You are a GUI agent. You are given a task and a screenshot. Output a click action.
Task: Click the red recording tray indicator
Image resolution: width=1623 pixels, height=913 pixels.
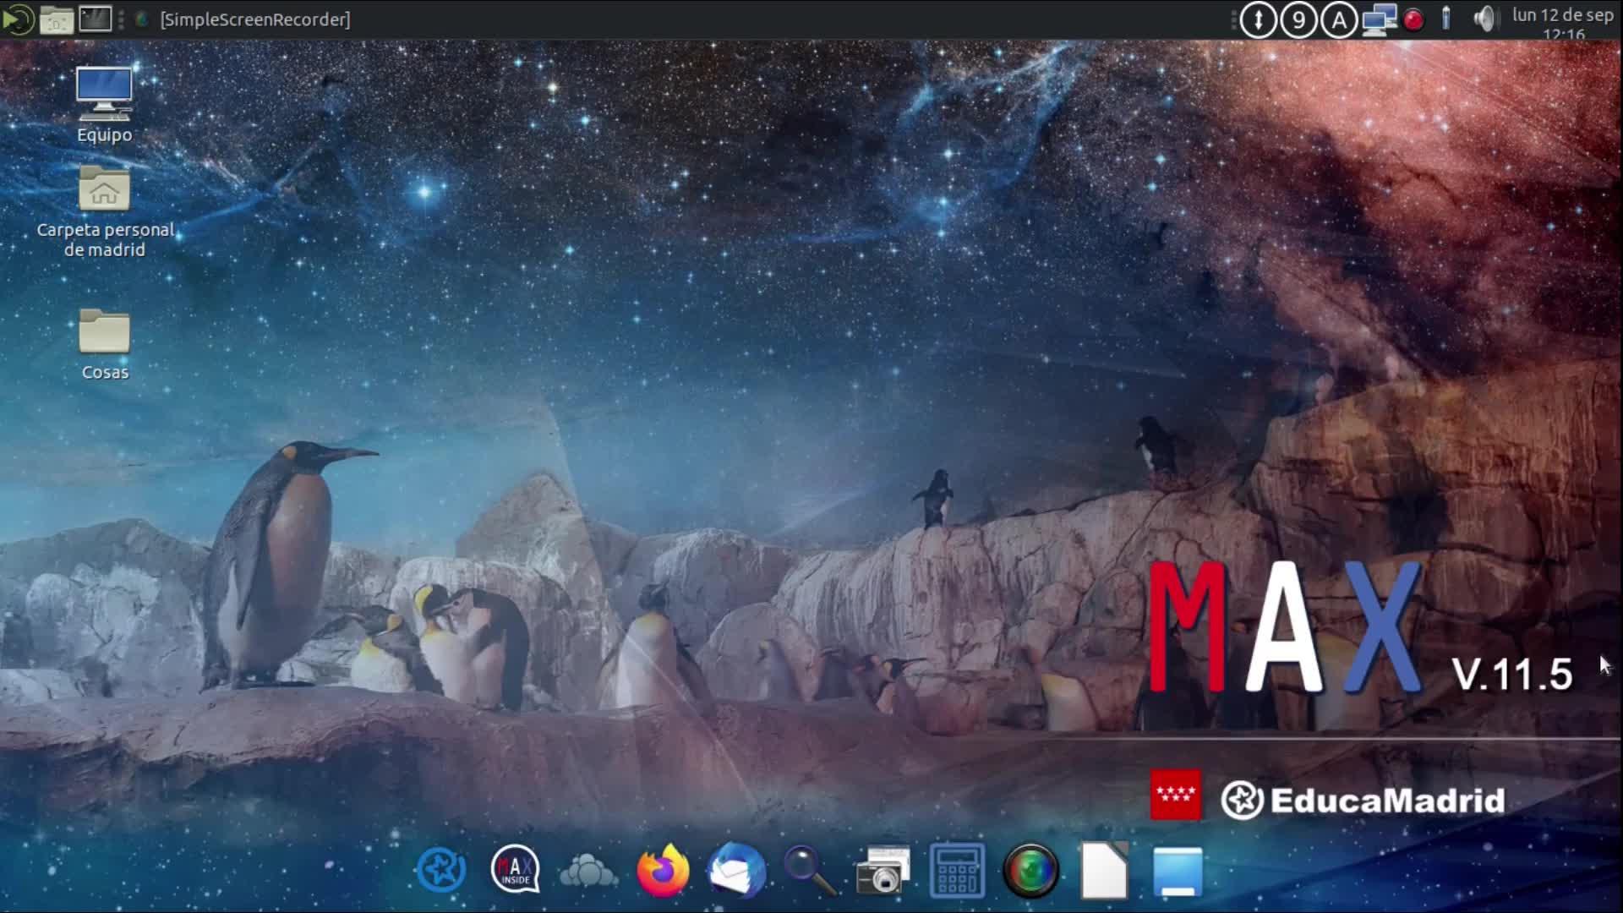tap(1413, 19)
